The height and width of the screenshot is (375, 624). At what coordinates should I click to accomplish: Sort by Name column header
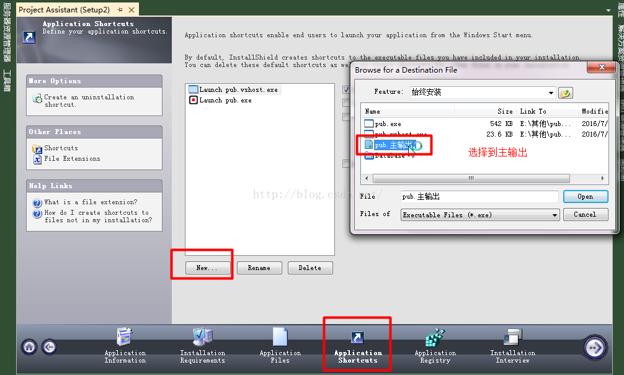(407, 111)
